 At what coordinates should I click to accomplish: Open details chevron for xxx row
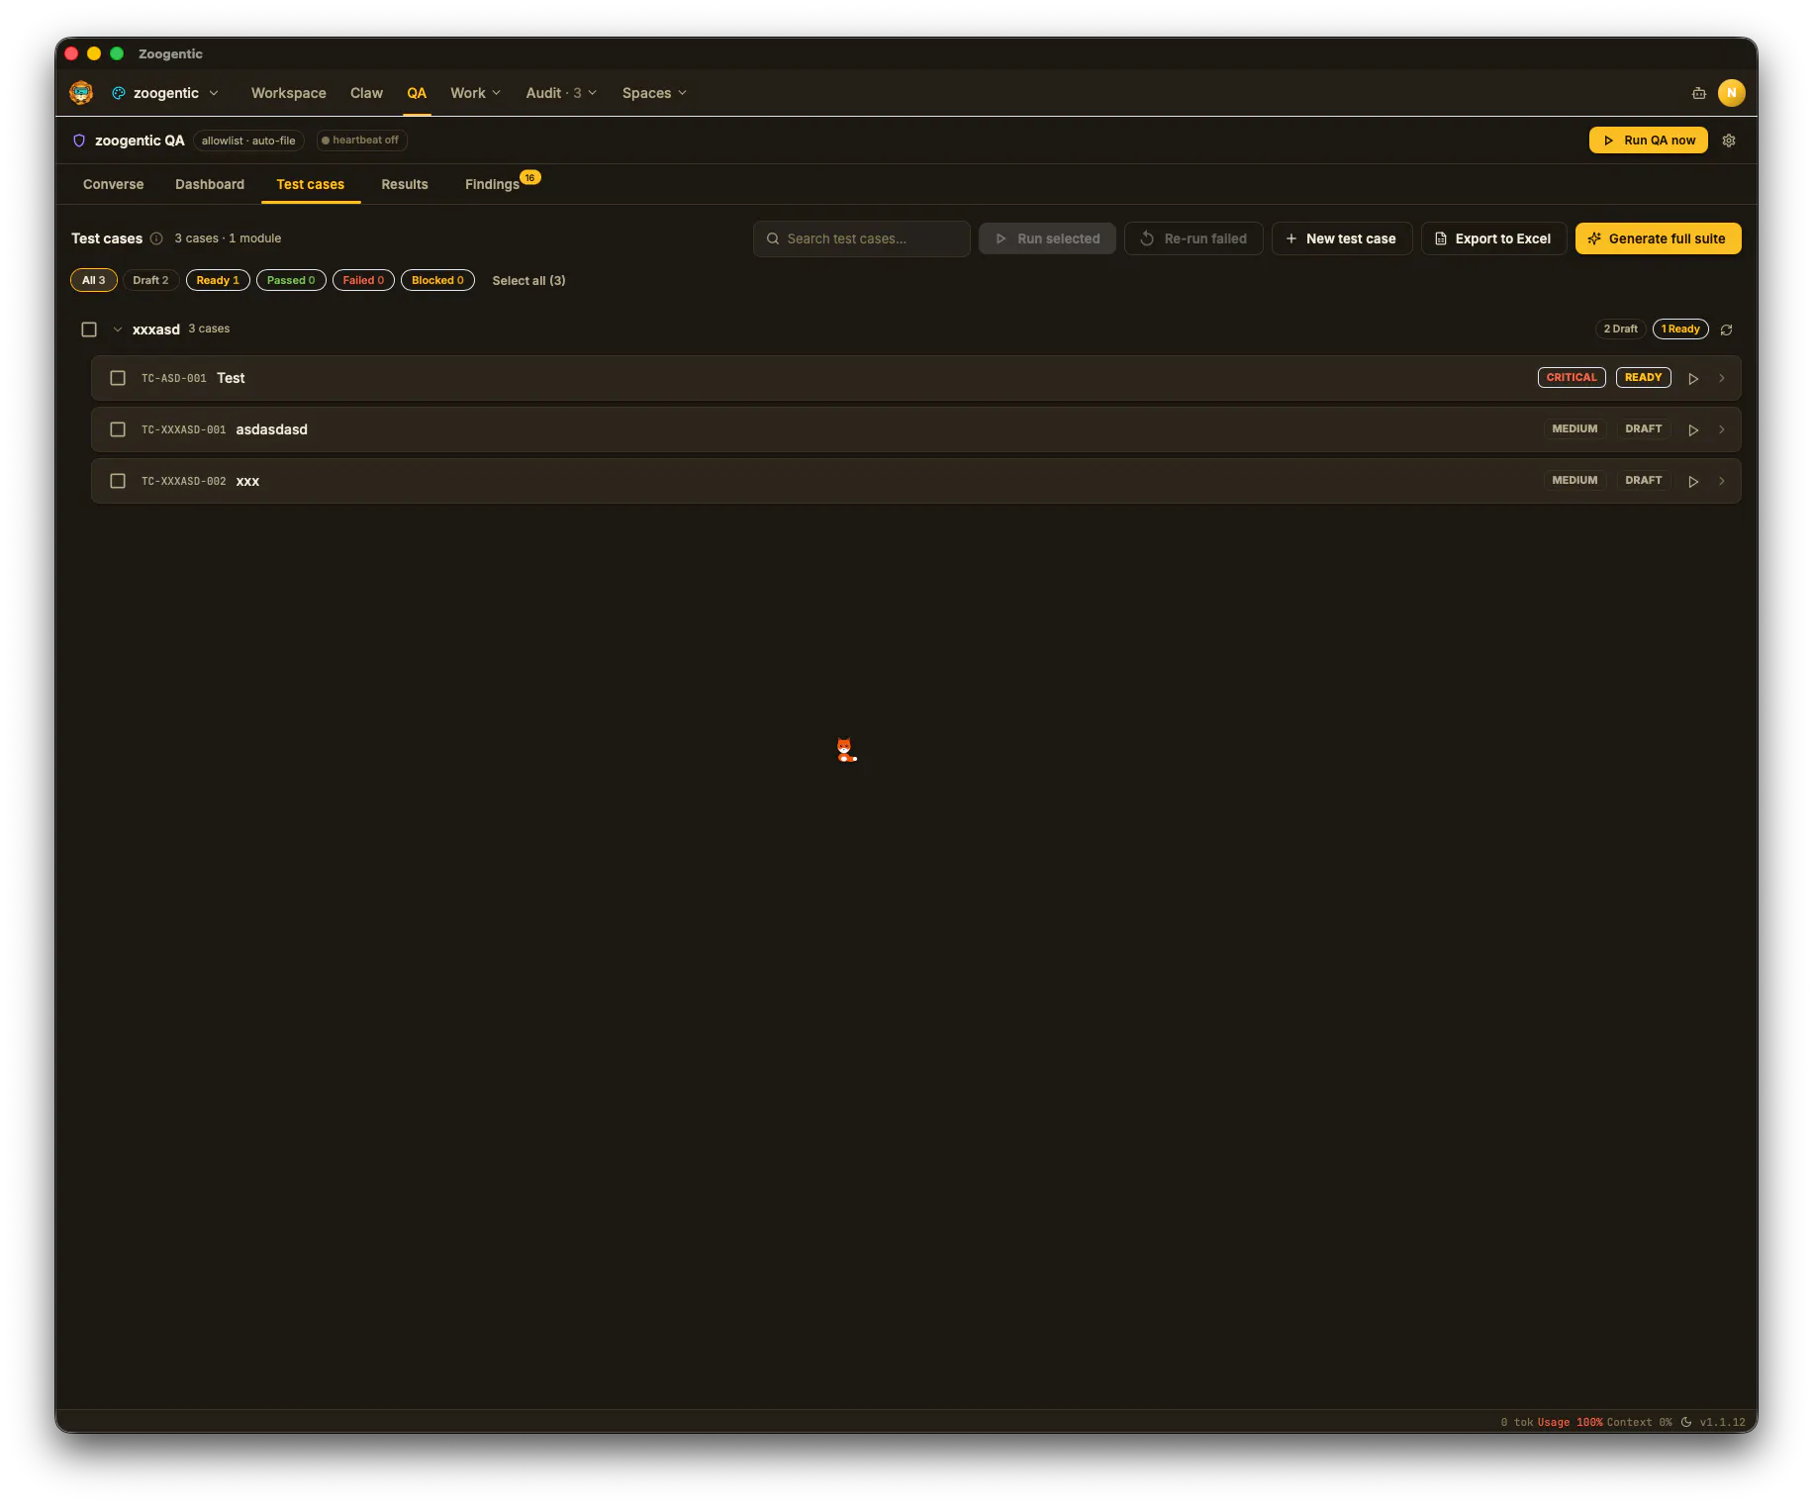(x=1722, y=481)
